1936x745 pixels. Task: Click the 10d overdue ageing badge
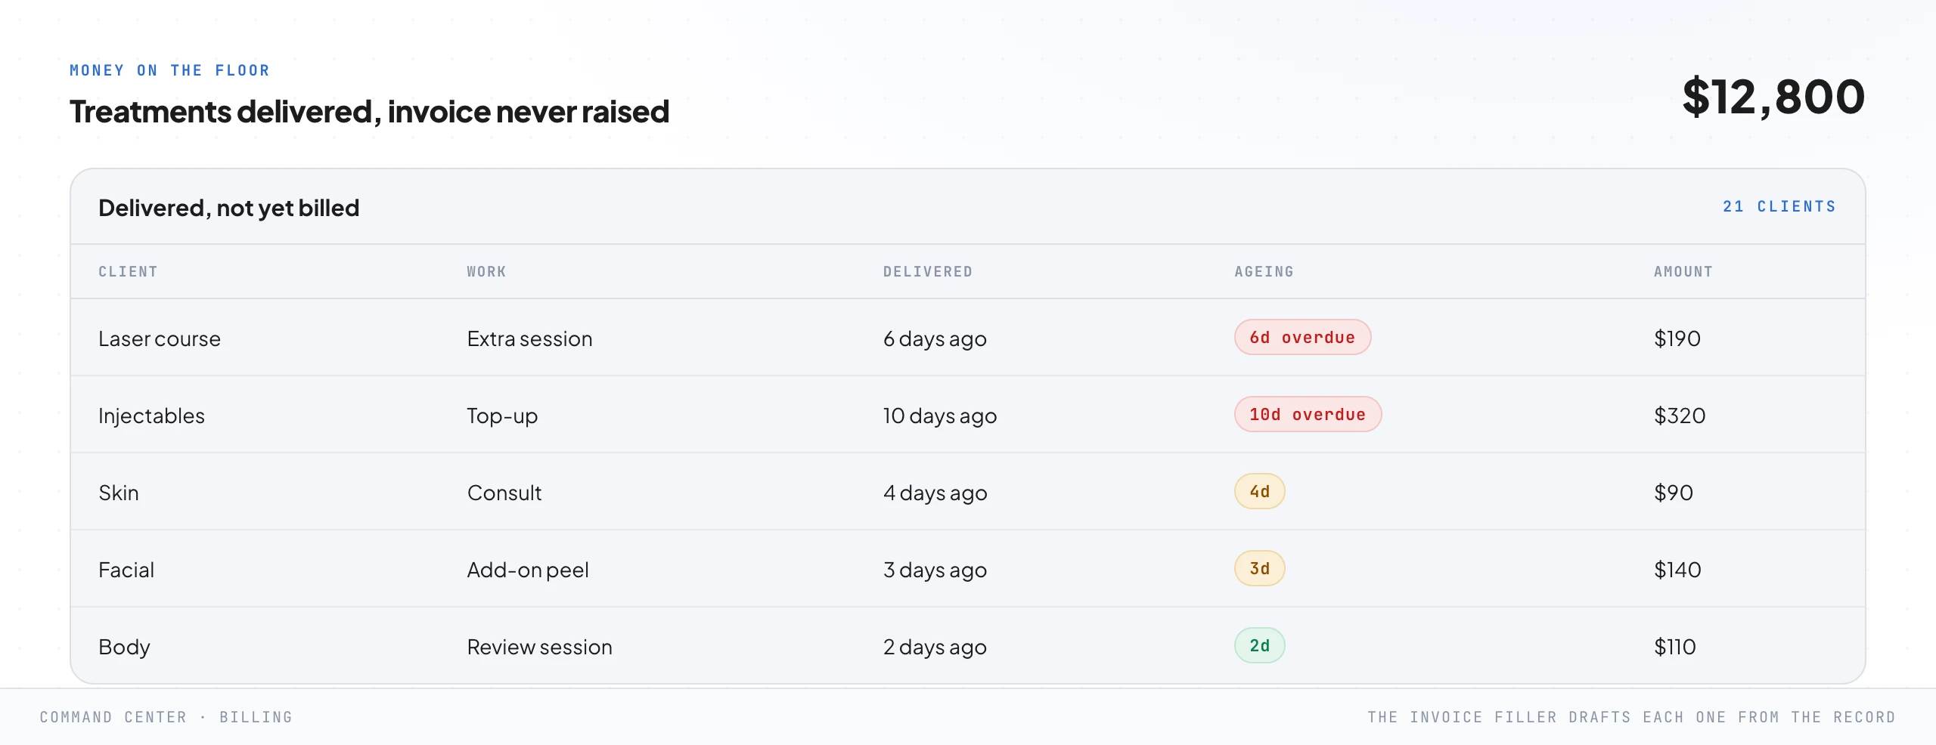[1308, 414]
